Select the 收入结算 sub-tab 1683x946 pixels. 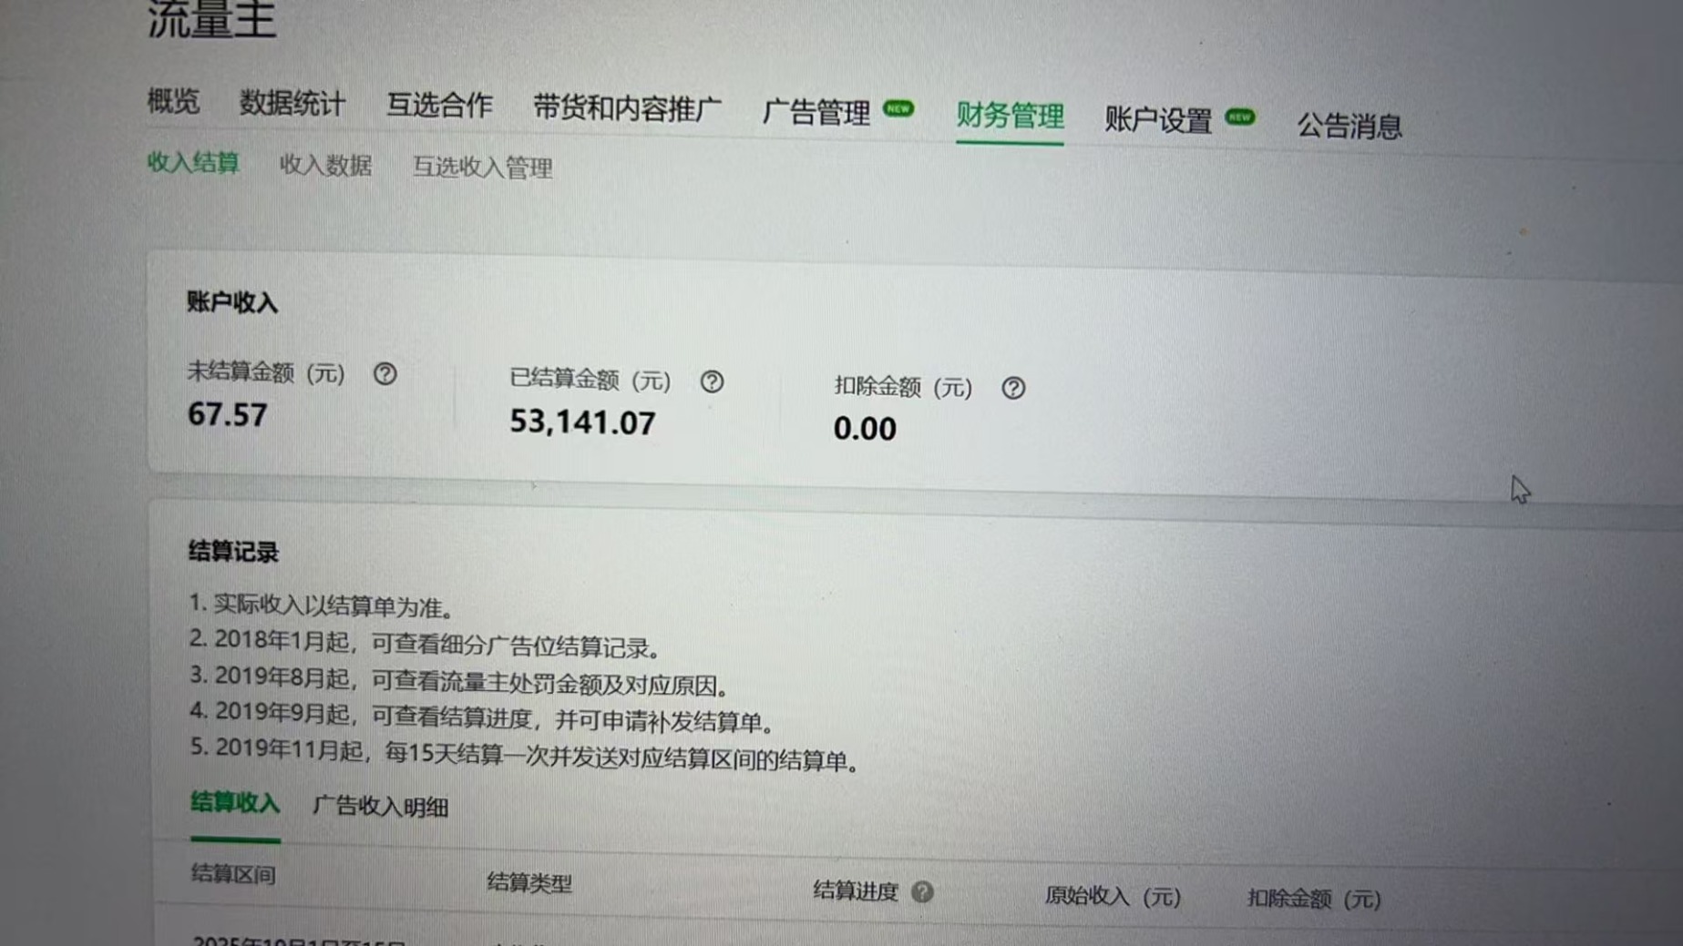[x=193, y=163]
